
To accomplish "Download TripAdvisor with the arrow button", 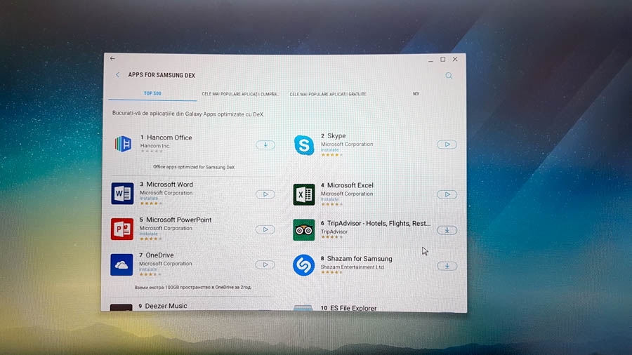I will (x=447, y=230).
